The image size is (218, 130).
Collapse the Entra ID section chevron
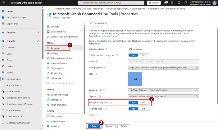point(39,41)
